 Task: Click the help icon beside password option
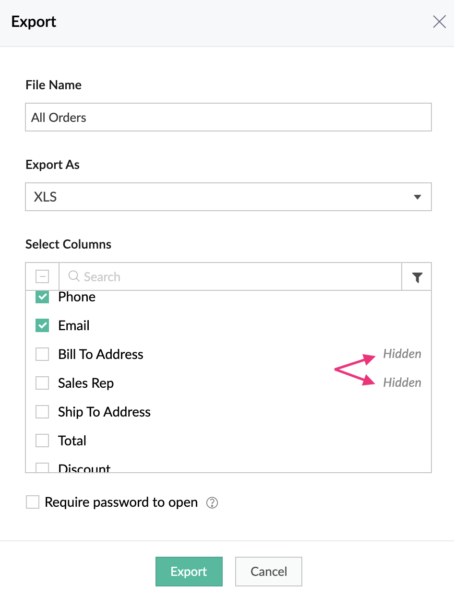click(x=212, y=503)
